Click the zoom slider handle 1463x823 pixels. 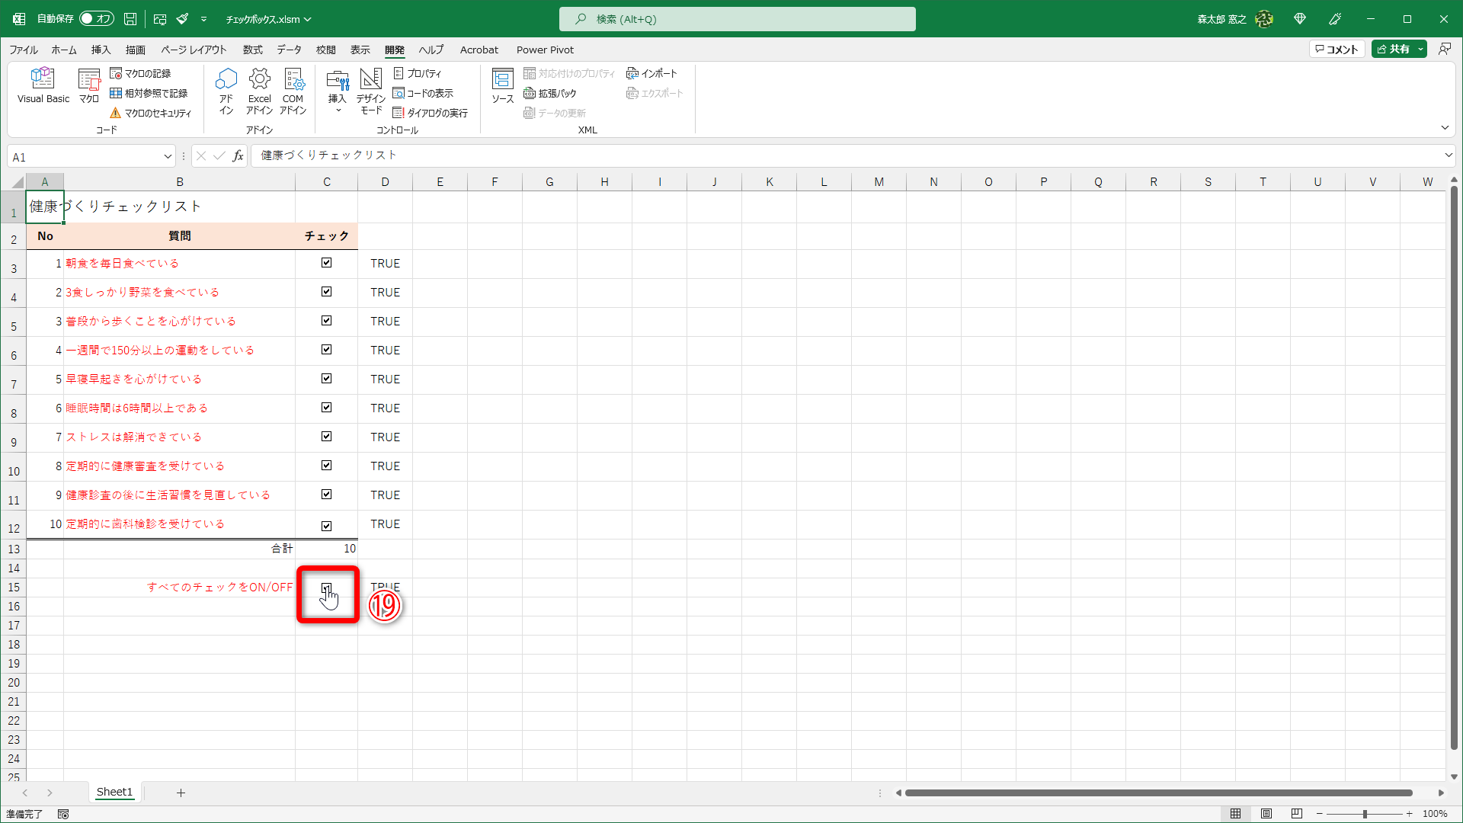tap(1365, 814)
